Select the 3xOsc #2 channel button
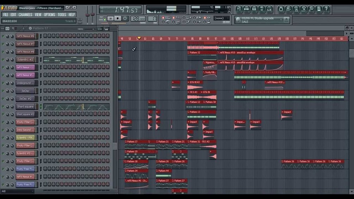Screen dimensions: 354x199 (25, 99)
